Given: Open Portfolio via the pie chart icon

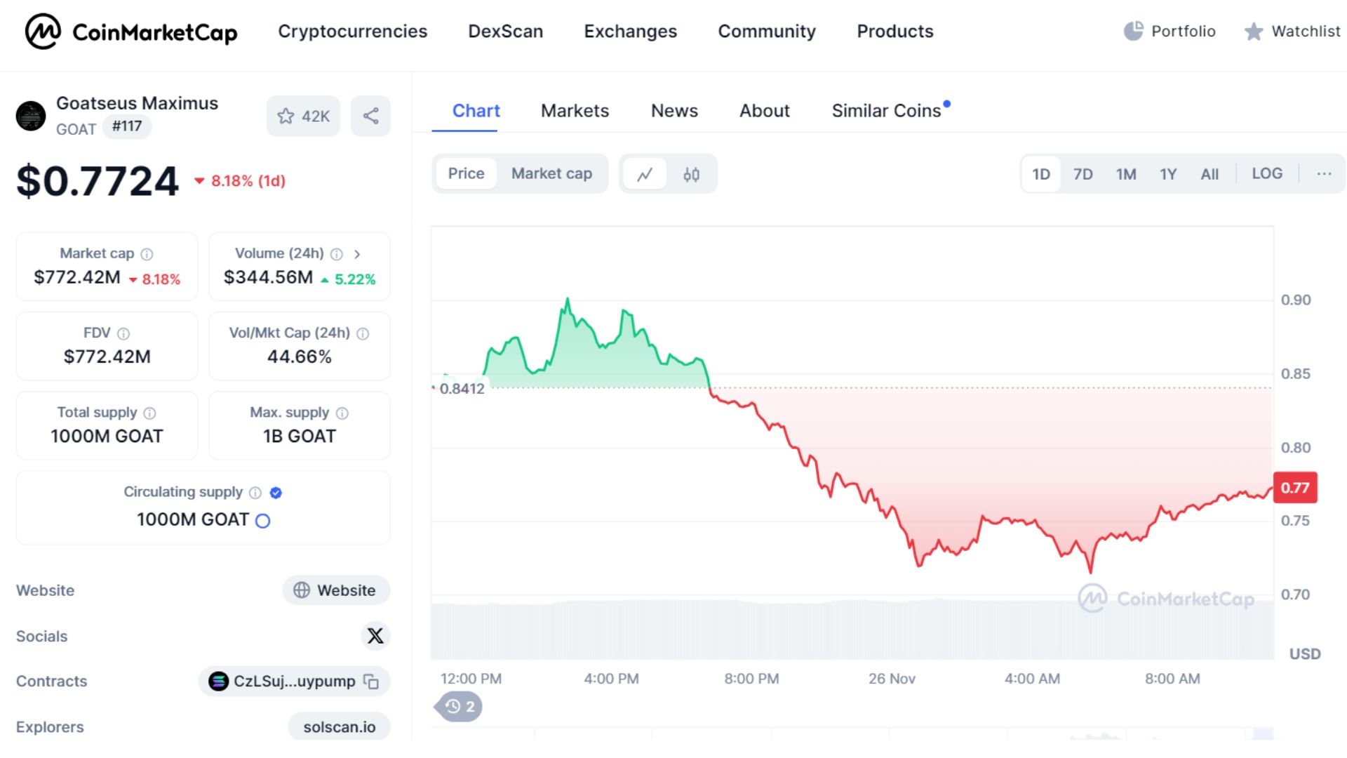Looking at the screenshot, I should click(x=1134, y=32).
